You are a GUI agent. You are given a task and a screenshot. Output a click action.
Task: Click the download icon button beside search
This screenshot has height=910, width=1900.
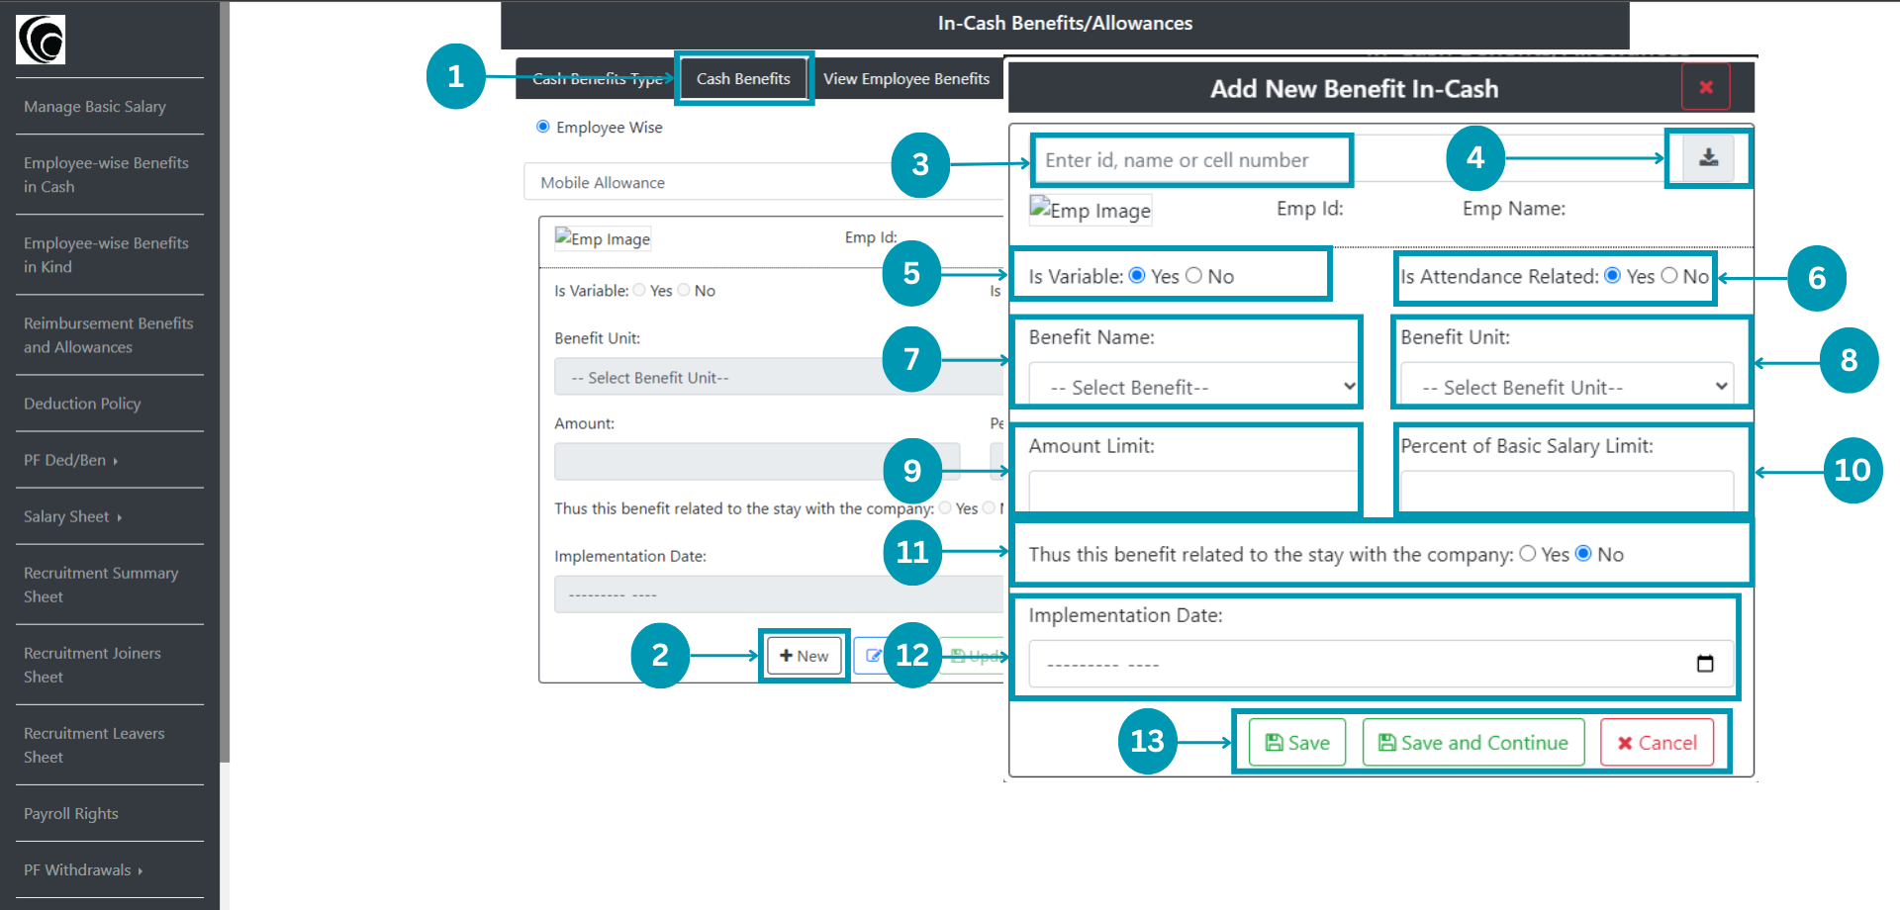(x=1708, y=158)
